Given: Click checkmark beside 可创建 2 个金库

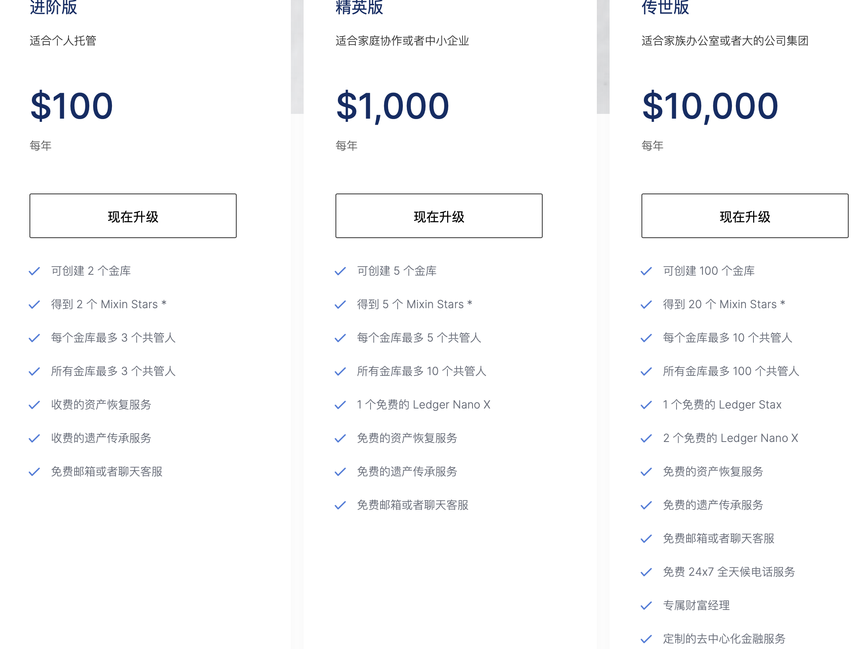Looking at the screenshot, I should tap(34, 271).
